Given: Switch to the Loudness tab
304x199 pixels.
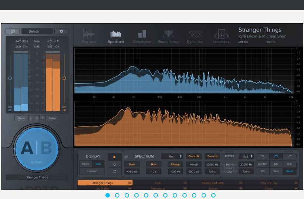Looking at the screenshot, I should pos(222,36).
